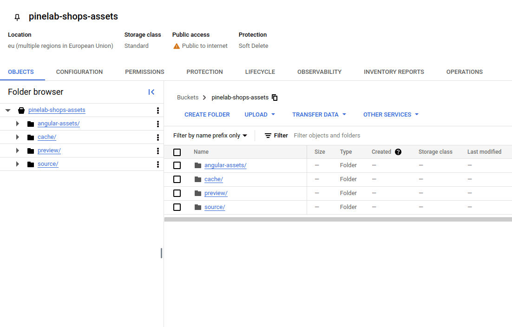
Task: Open the angular-assets/ link in the table
Action: (225, 165)
